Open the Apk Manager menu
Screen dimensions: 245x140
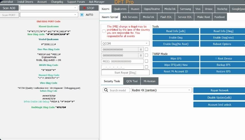click(97, 2)
